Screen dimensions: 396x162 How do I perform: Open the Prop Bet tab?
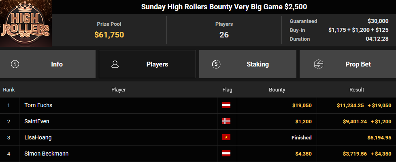[348, 64]
